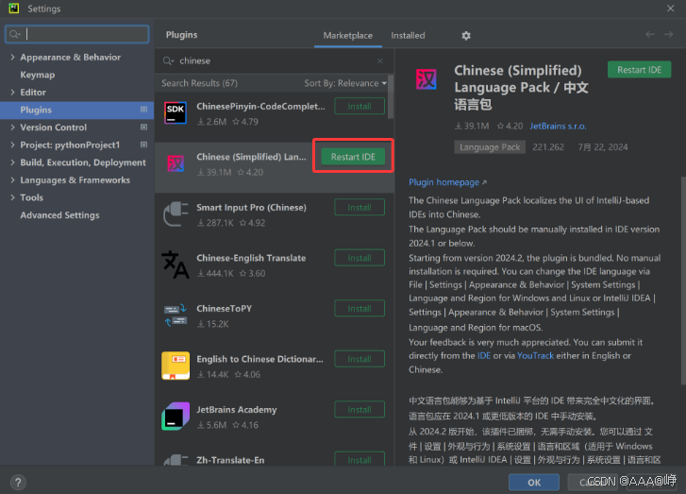This screenshot has width=686, height=494.
Task: Click into the plugin search field
Action: 275,60
